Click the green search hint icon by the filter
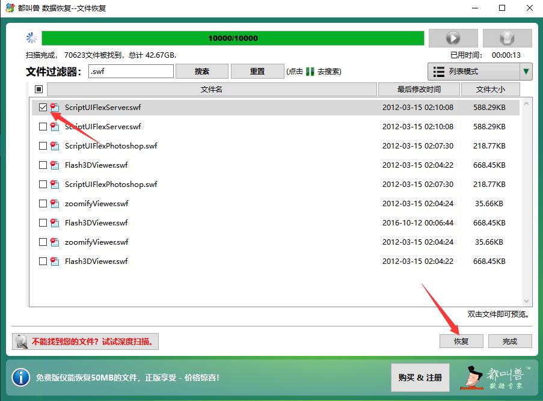Image resolution: width=543 pixels, height=401 pixels. [310, 72]
